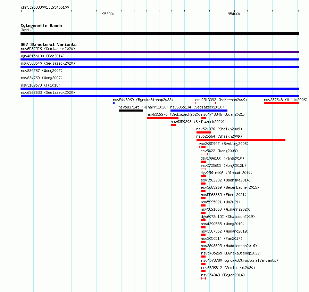
Task: Click the esv5422 red interval glyph
Action: click(204, 154)
